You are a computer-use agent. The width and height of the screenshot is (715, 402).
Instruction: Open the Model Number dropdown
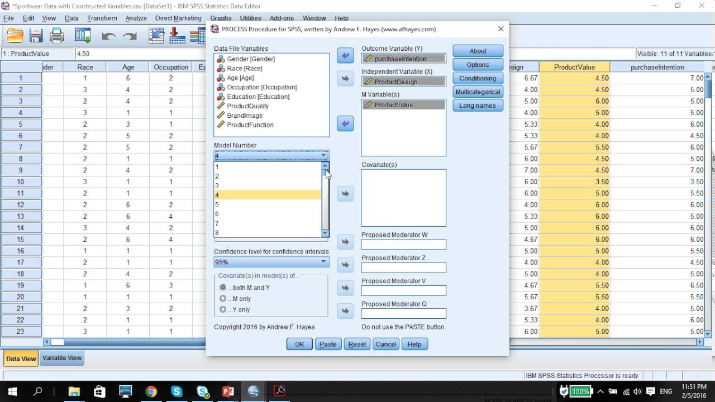[x=271, y=155]
